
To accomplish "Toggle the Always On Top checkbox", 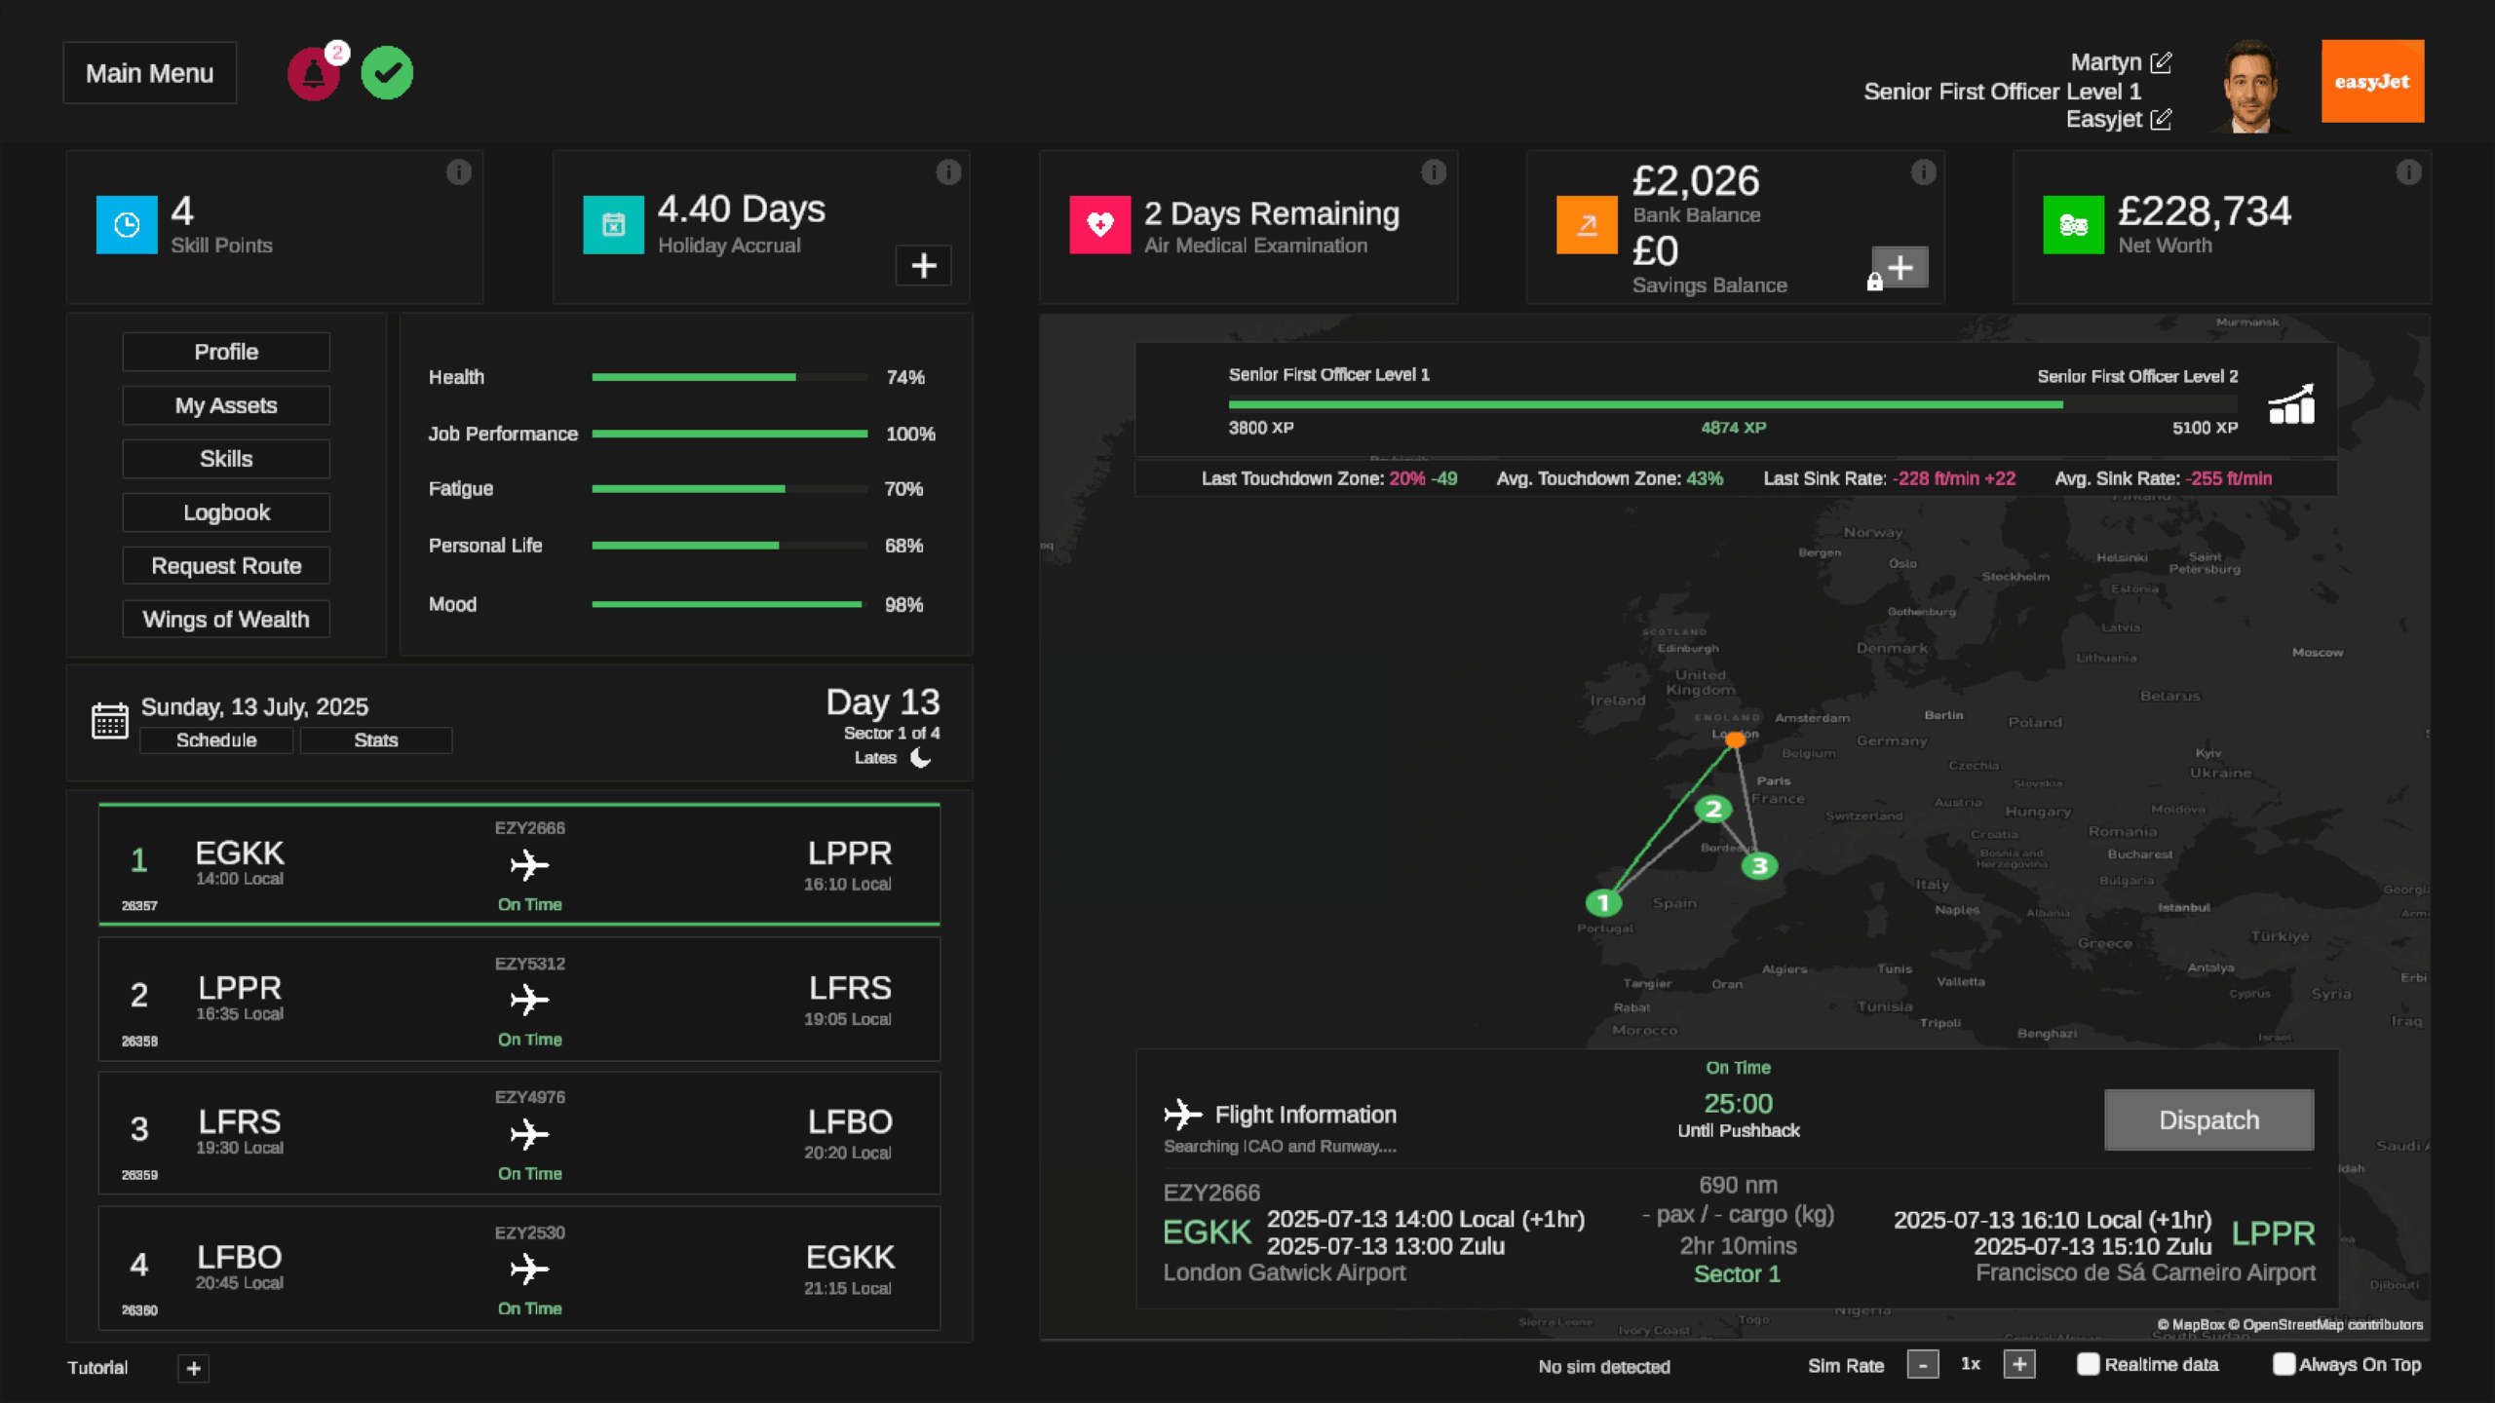I will 2283,1364.
